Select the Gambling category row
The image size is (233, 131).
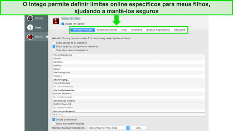pos(129,62)
